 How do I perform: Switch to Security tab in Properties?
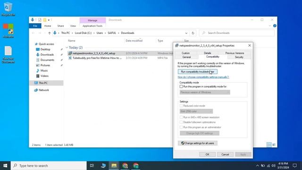(239, 57)
